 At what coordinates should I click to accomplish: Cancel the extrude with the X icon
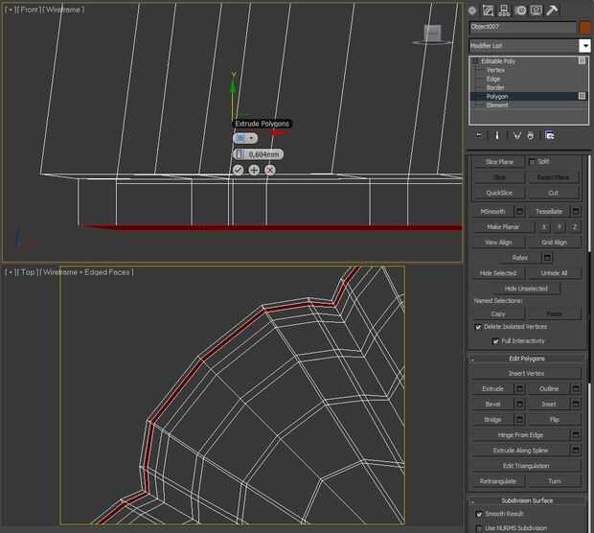point(270,170)
